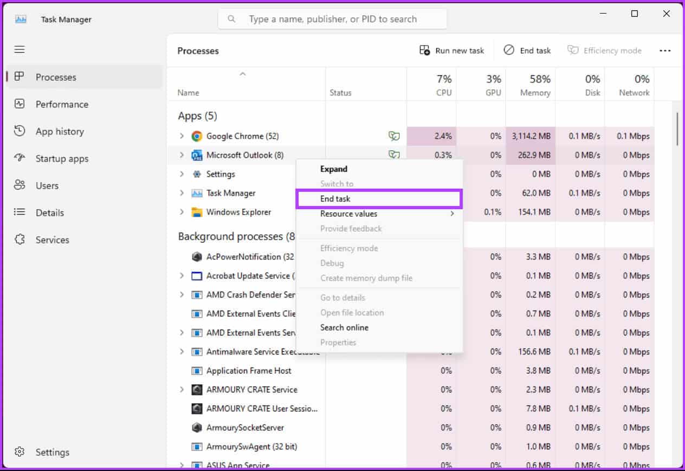Click the Efficiency mode toolbar button
The image size is (685, 471).
[x=604, y=50]
